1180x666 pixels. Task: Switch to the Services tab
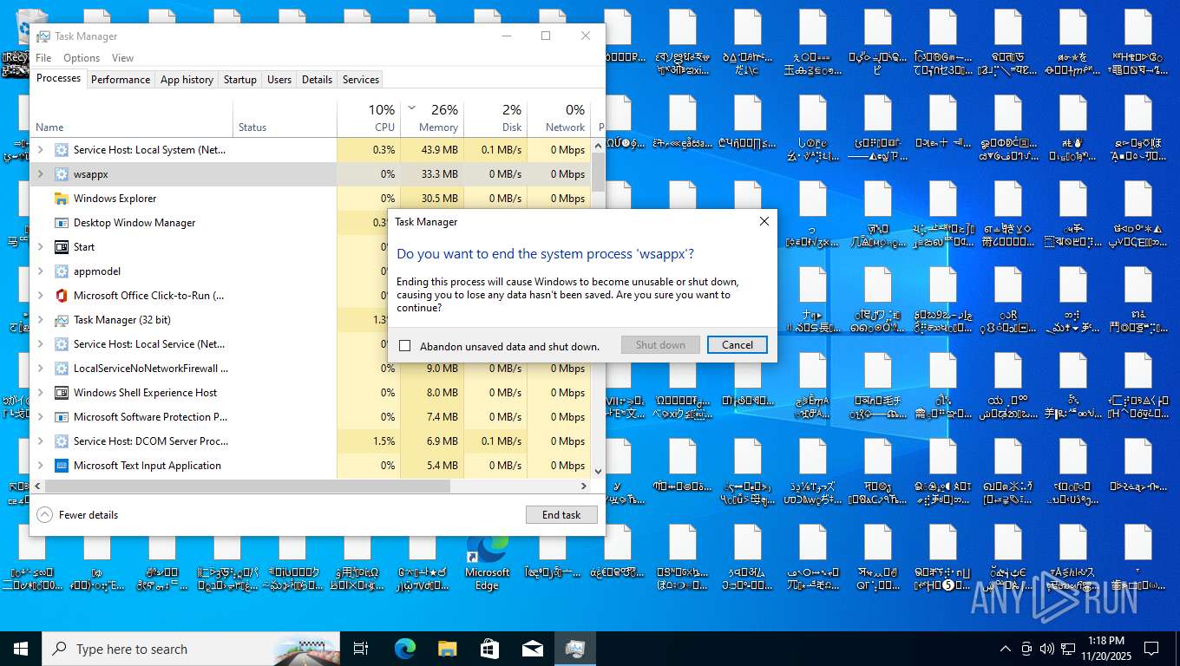click(x=361, y=80)
